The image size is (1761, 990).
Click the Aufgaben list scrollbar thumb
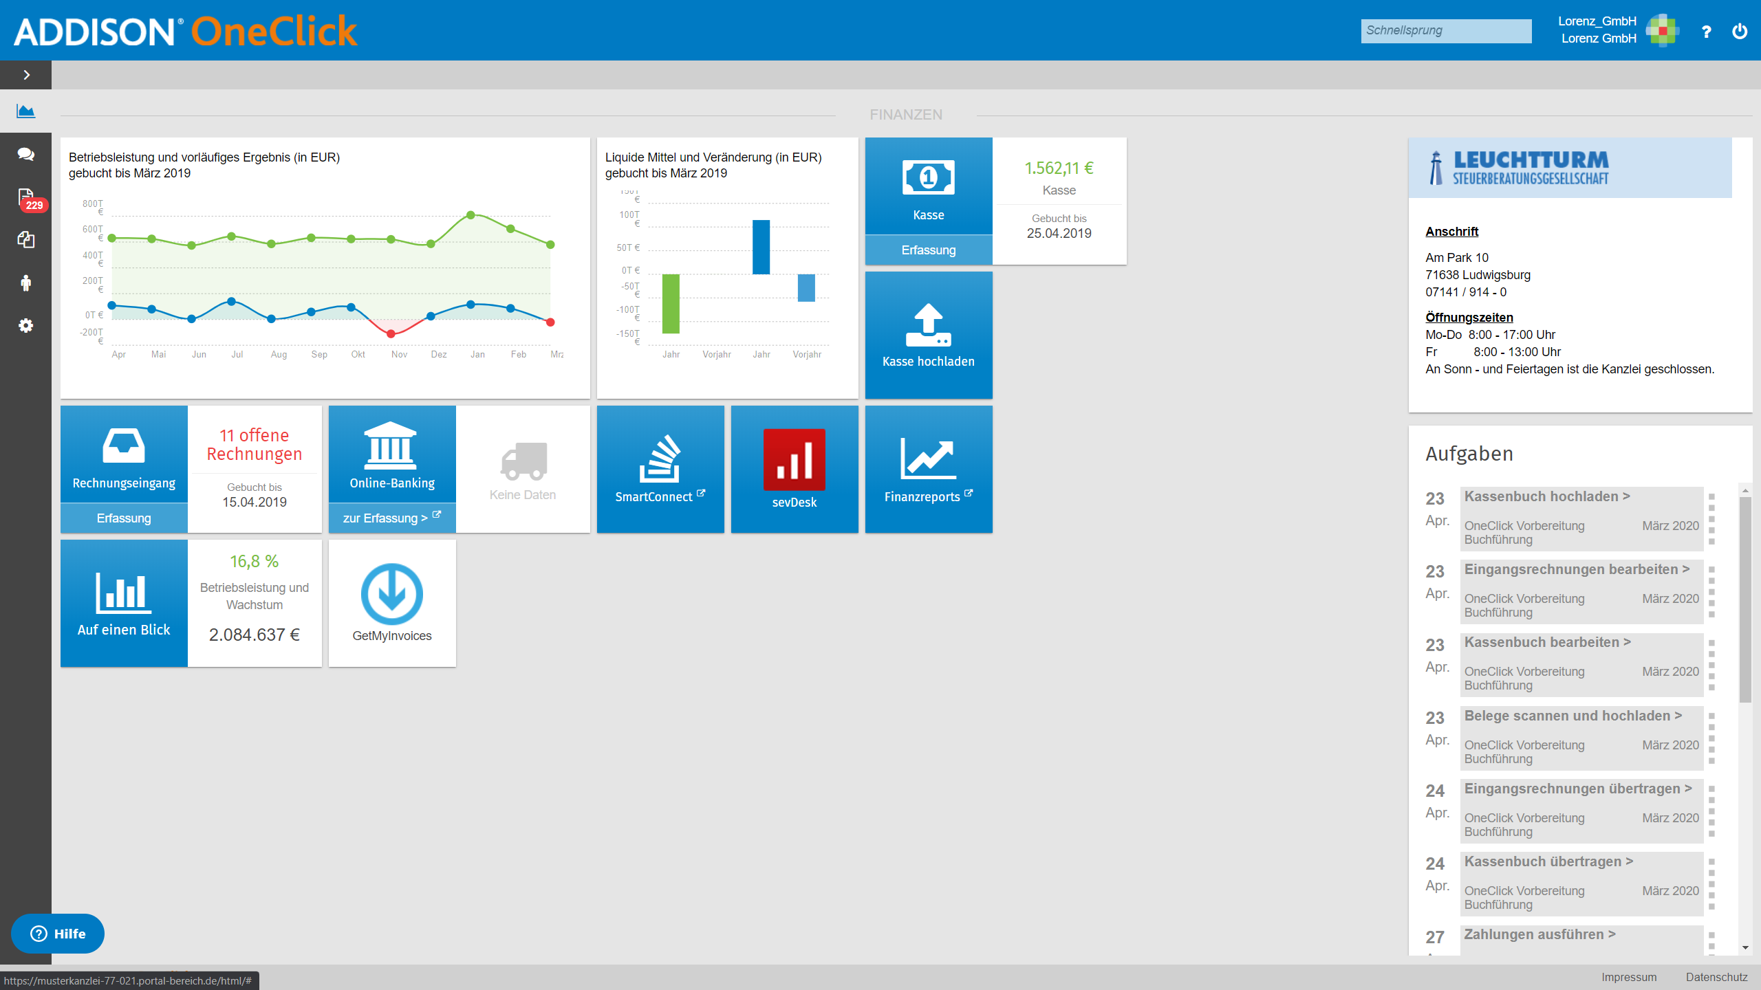(1745, 599)
